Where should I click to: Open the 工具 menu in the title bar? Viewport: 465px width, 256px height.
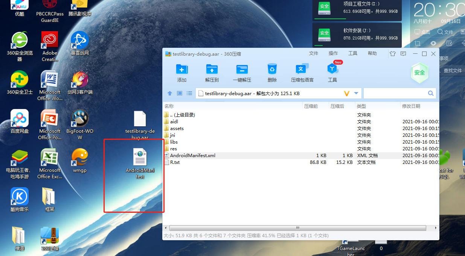click(353, 53)
